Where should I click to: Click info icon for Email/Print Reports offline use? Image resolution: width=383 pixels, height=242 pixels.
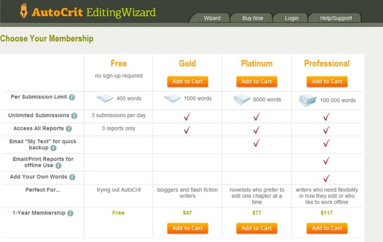[x=58, y=166]
